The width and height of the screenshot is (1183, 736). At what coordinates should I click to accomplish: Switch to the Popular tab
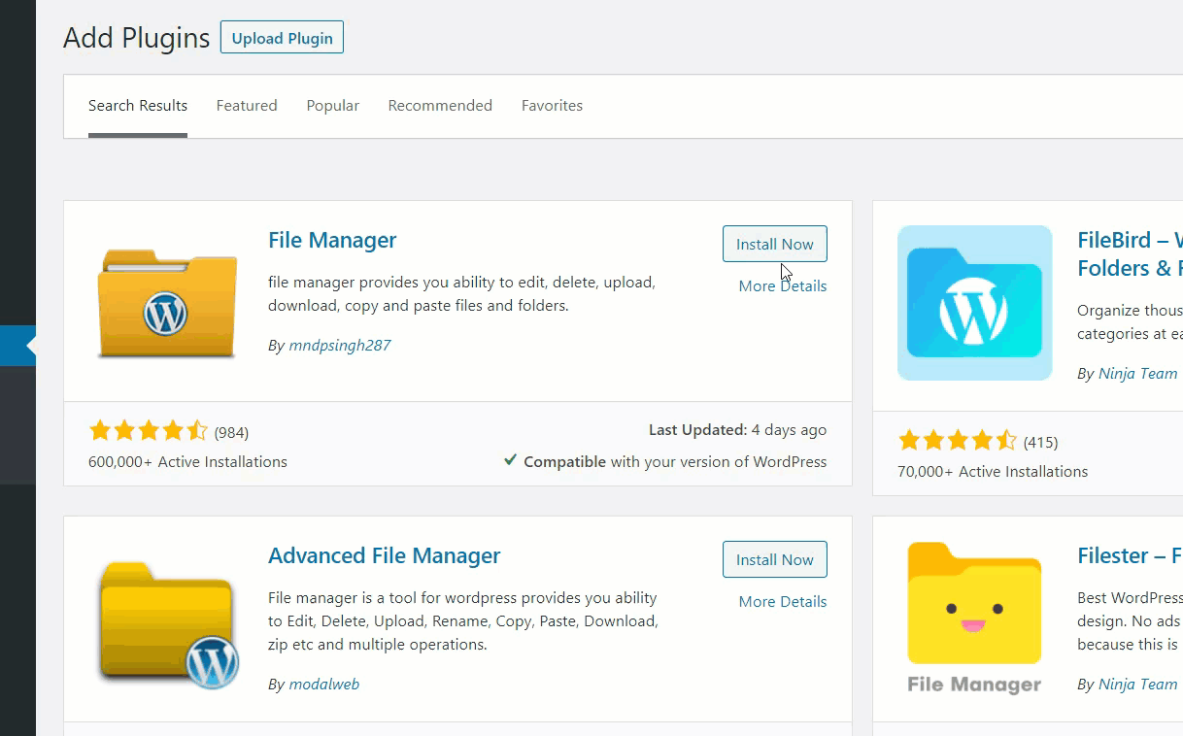(333, 106)
